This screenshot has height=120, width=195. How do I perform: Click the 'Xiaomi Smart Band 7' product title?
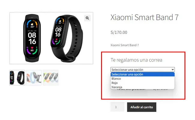145,17
